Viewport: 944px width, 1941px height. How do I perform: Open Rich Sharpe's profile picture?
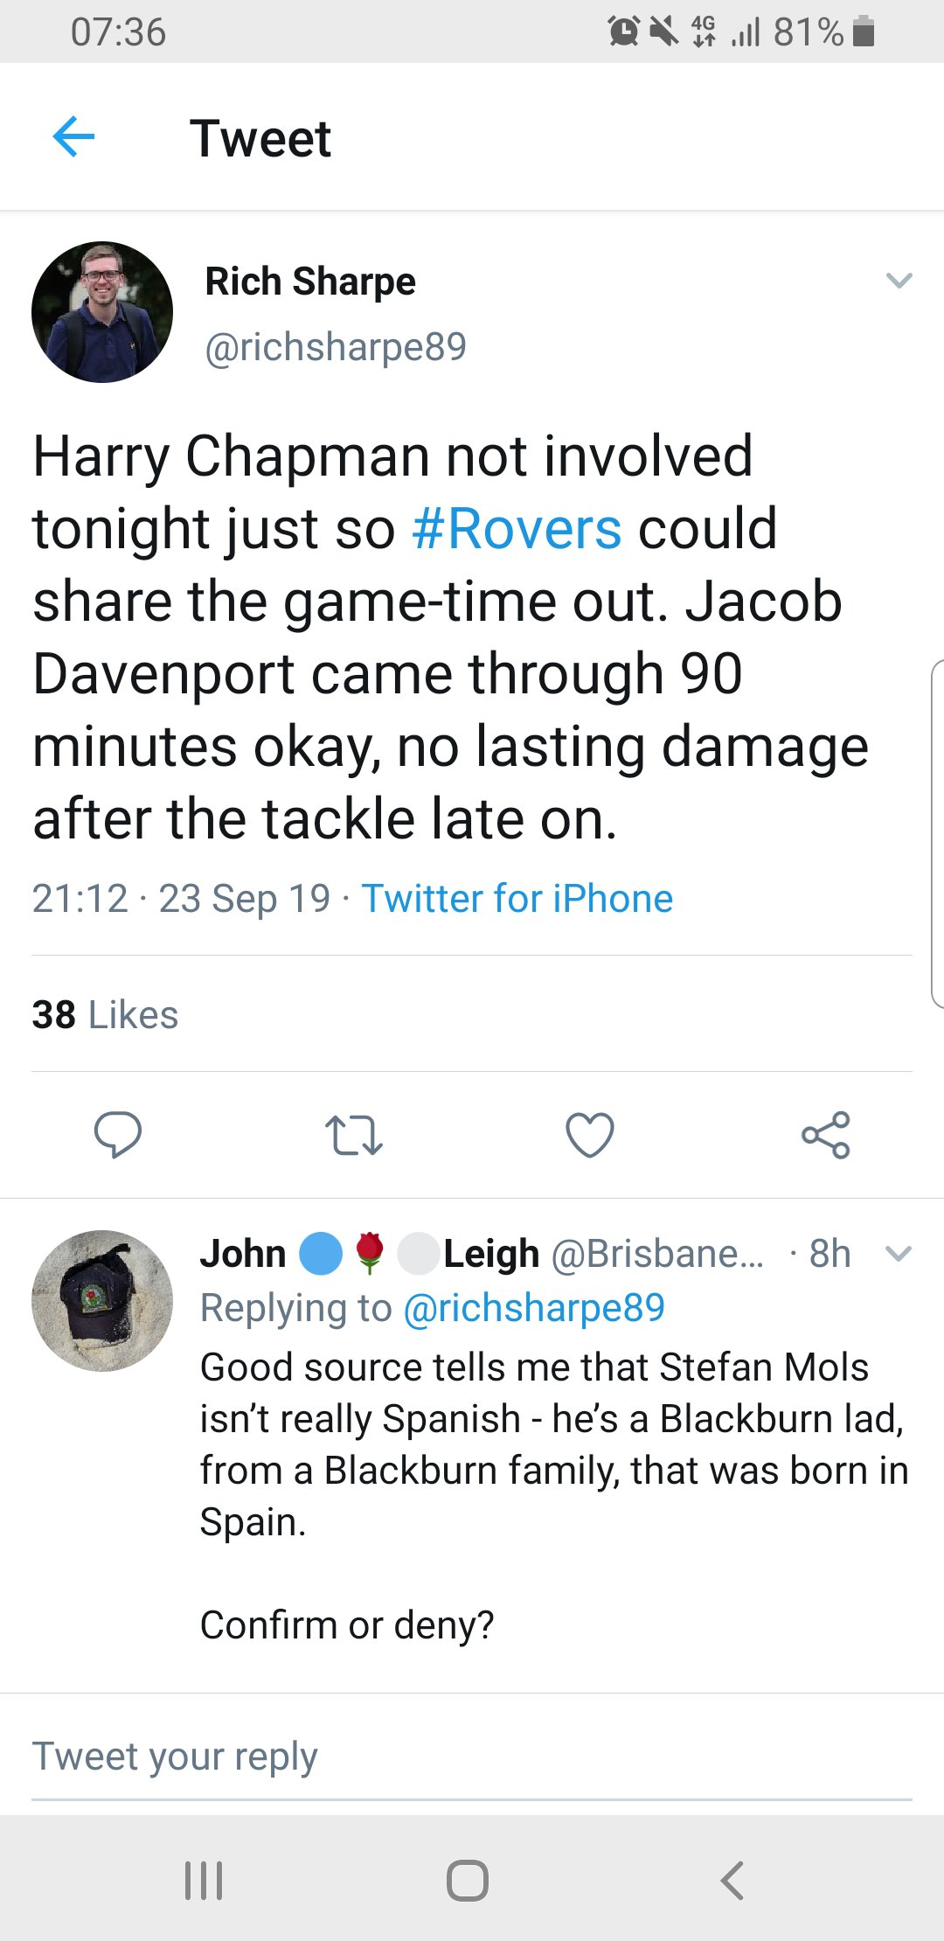102,312
